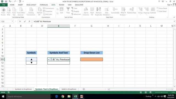The image size is (176, 99).
Task: Switch to the PAGE LAYOUT tab
Action: [31, 5]
